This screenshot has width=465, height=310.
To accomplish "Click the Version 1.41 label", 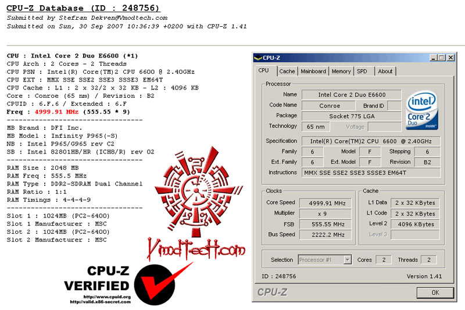I will [x=424, y=276].
